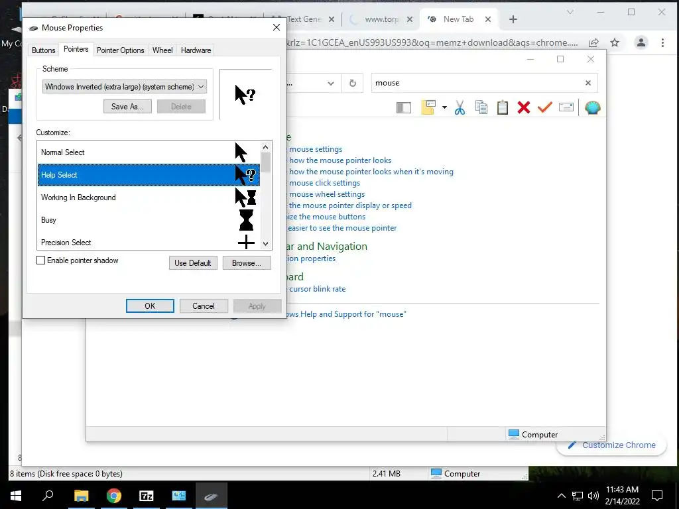Bookmark this page with star icon
Viewport: 679px width, 509px height.
click(615, 42)
